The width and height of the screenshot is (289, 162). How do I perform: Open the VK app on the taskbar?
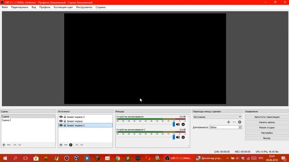pyautogui.click(x=87, y=158)
